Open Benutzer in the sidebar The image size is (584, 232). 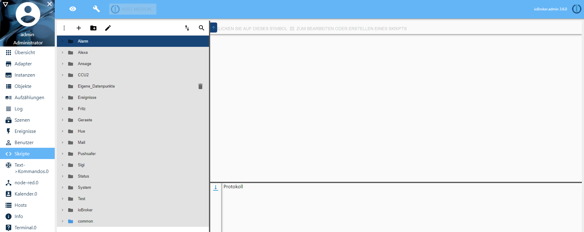point(27,143)
